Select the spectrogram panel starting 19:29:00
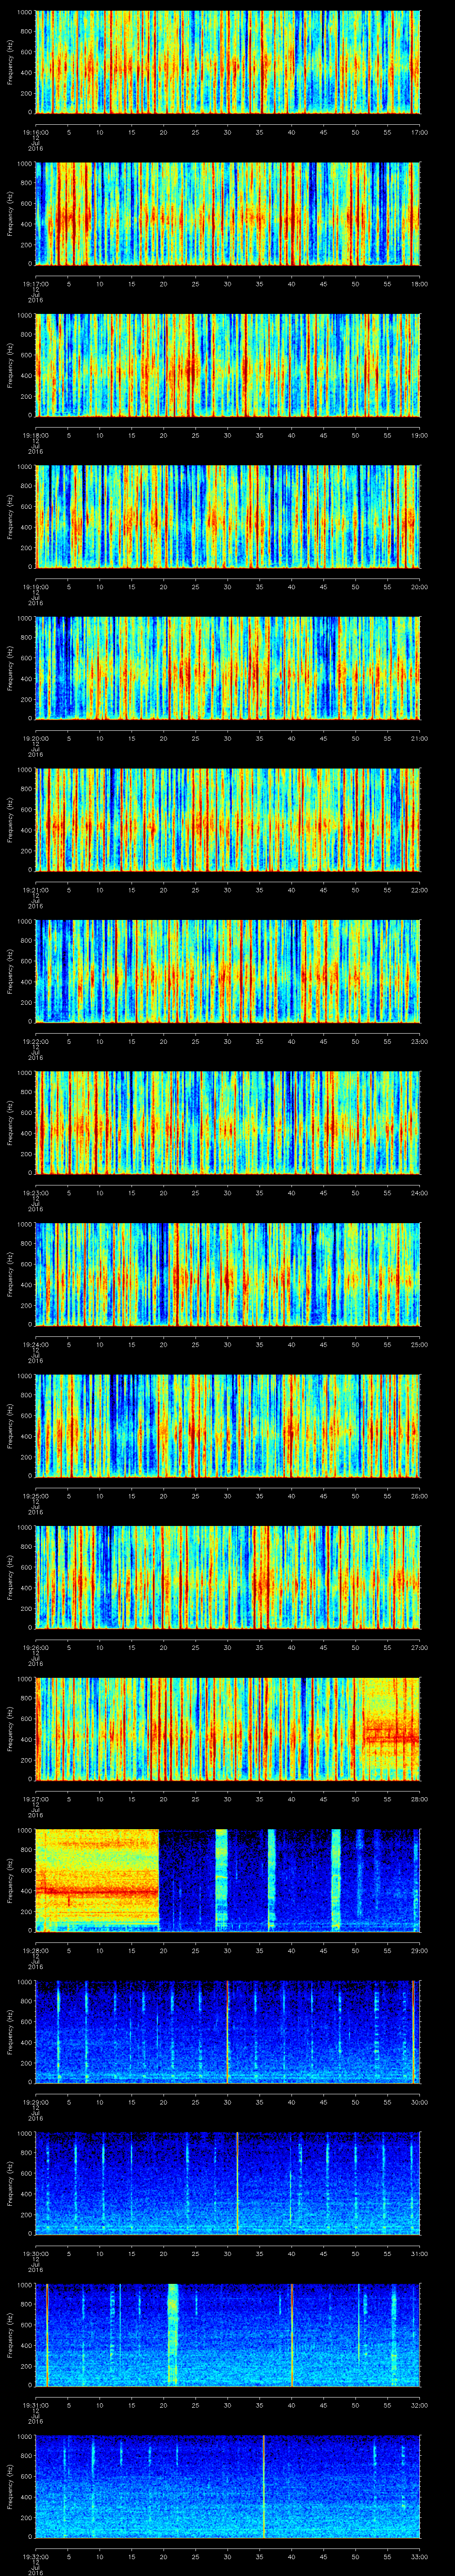Screen dimensions: 455x2576 227,2032
